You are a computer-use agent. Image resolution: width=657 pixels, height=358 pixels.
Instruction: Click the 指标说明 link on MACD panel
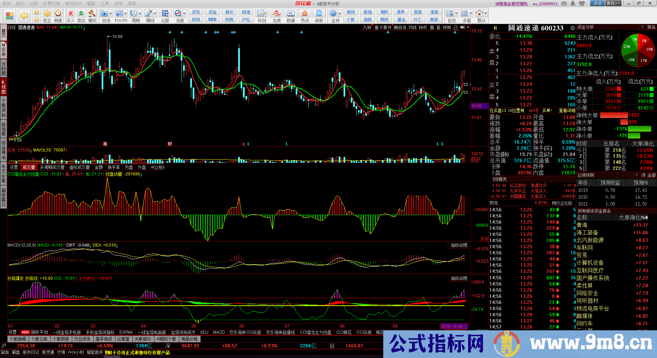coord(459,245)
